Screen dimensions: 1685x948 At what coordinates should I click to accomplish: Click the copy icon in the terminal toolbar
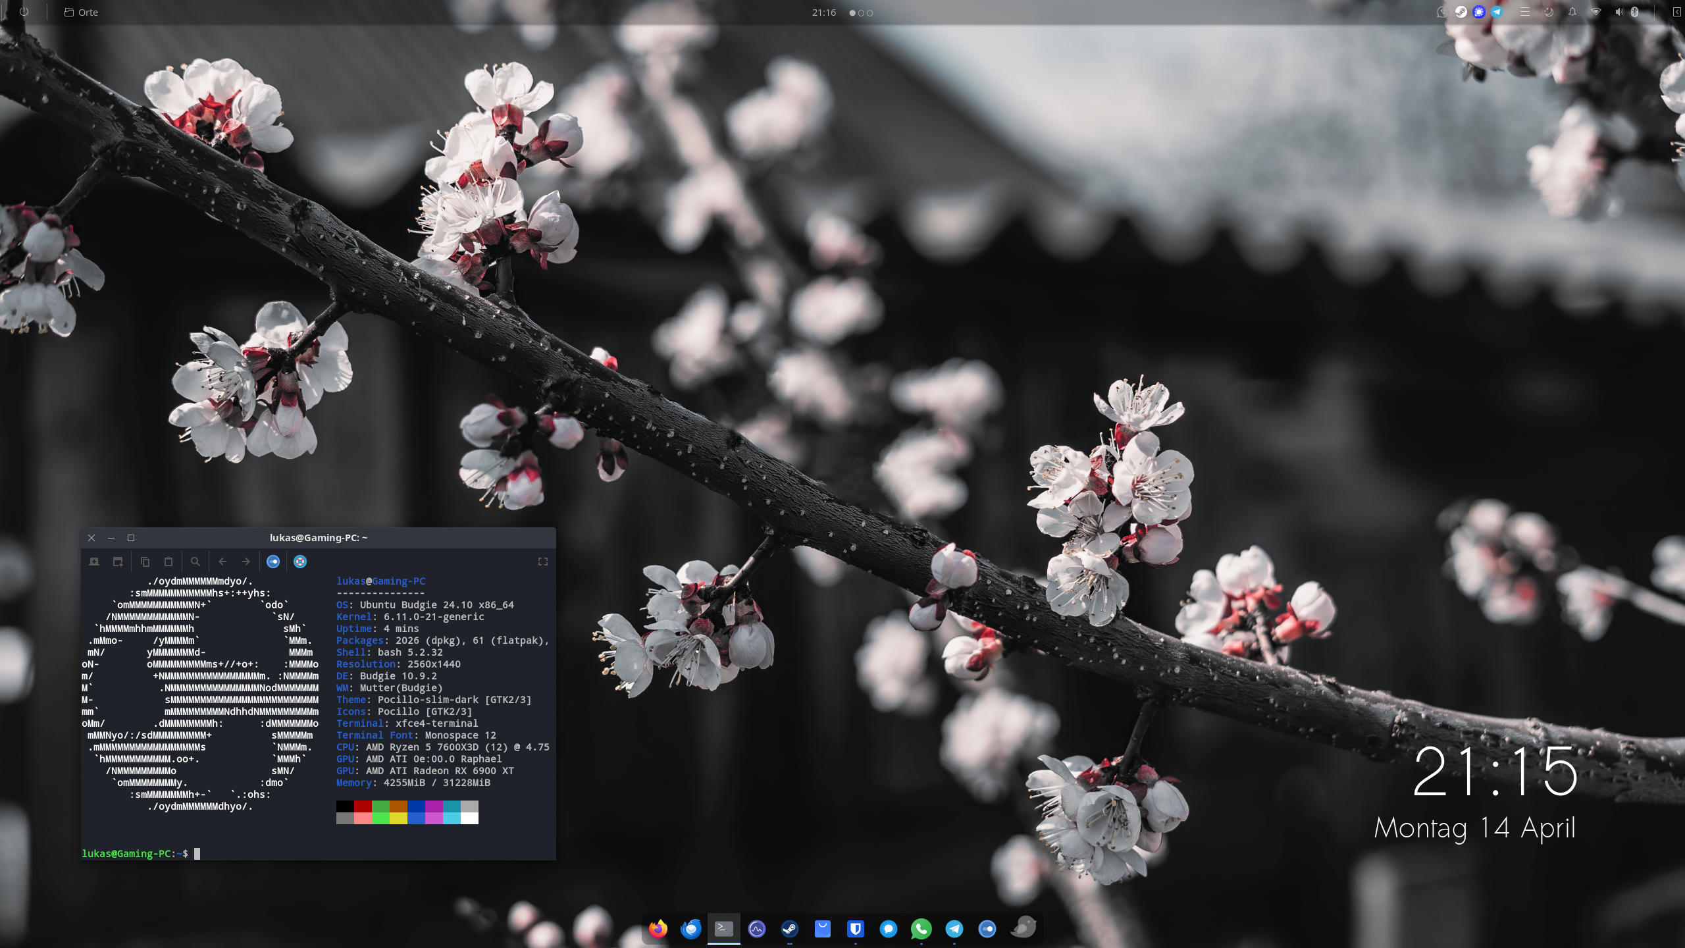[x=145, y=562]
